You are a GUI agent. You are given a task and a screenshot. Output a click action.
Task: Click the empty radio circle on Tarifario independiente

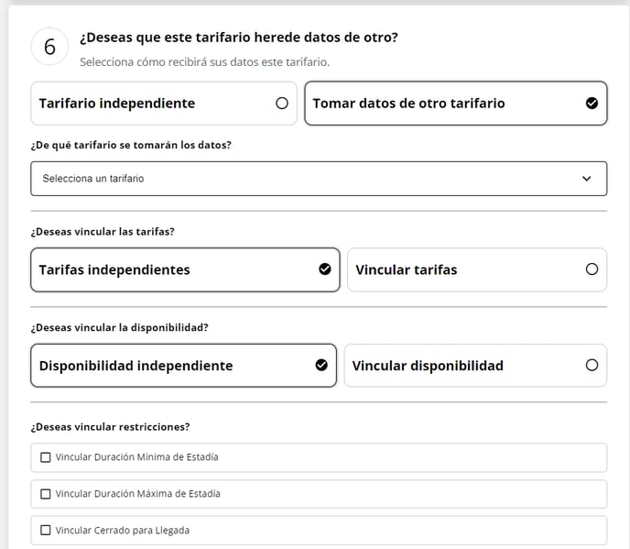[x=282, y=104]
